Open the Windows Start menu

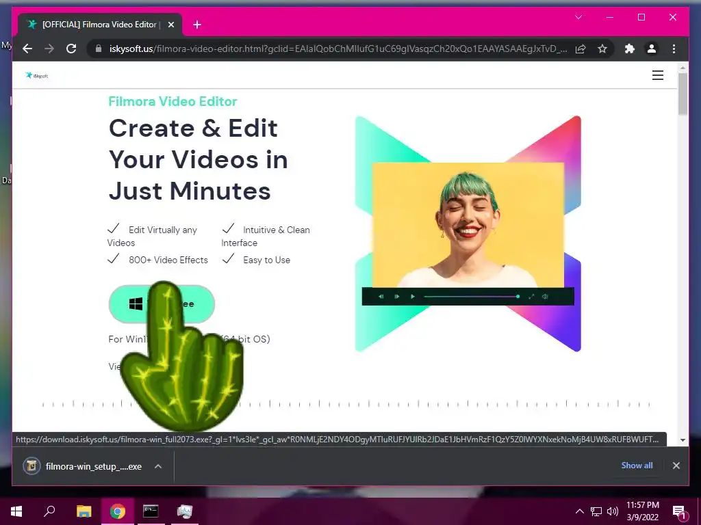click(16, 511)
